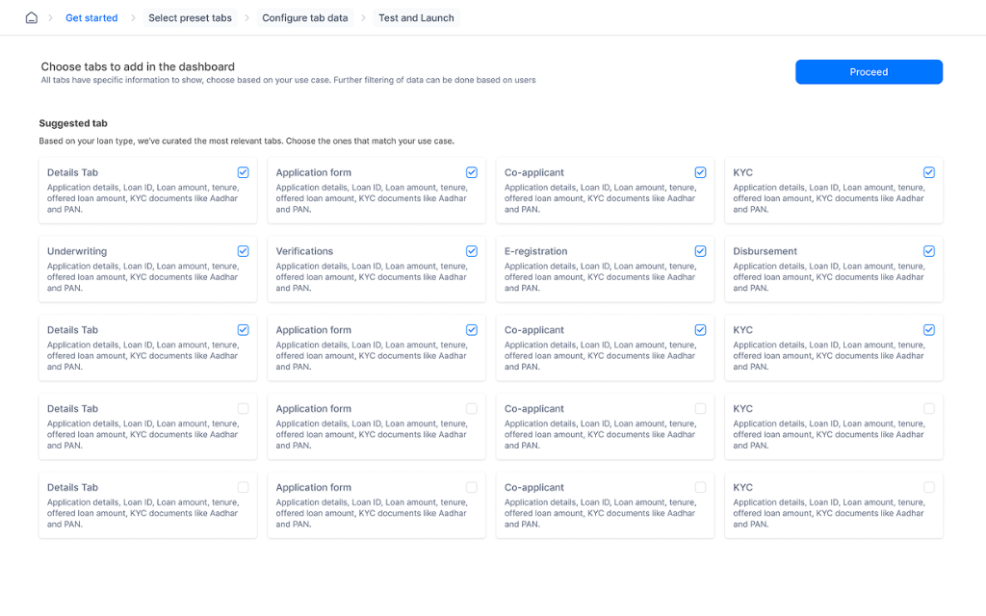Uncheck the Disbursement tab
986x616 pixels.
point(928,251)
